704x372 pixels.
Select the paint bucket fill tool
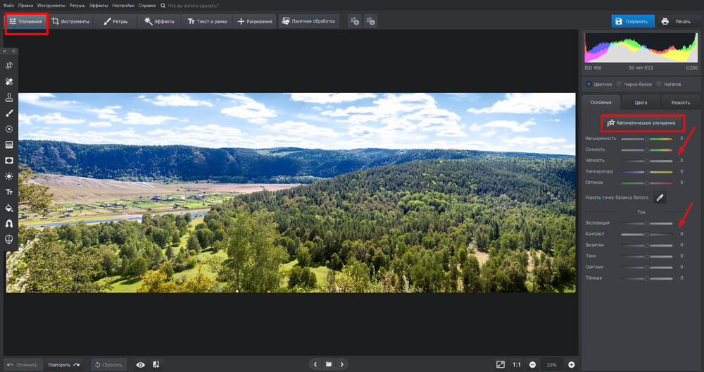[x=9, y=208]
